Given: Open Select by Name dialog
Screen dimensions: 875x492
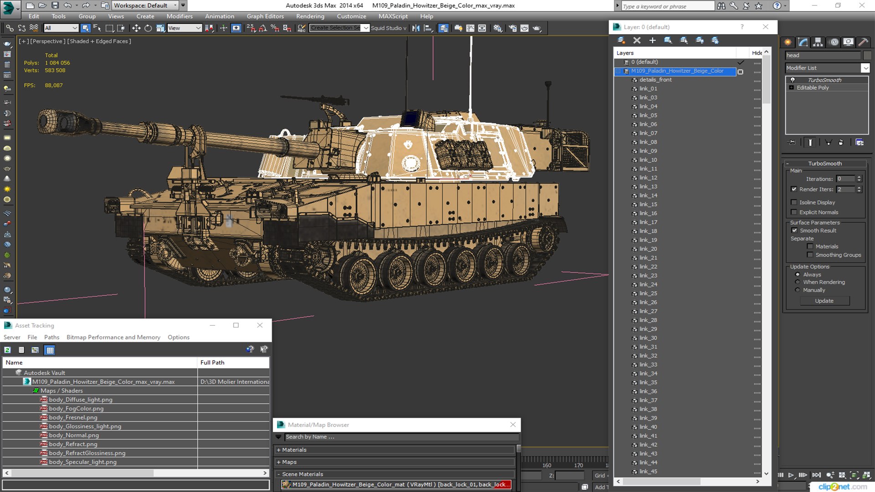Looking at the screenshot, I should (x=97, y=28).
